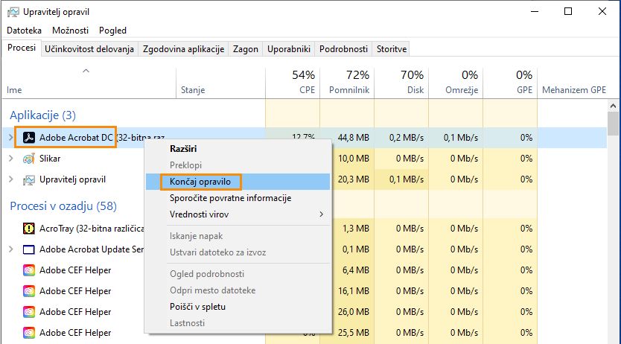Expand the Adobe Acrobat DC process group
This screenshot has width=621, height=344.
[10, 137]
